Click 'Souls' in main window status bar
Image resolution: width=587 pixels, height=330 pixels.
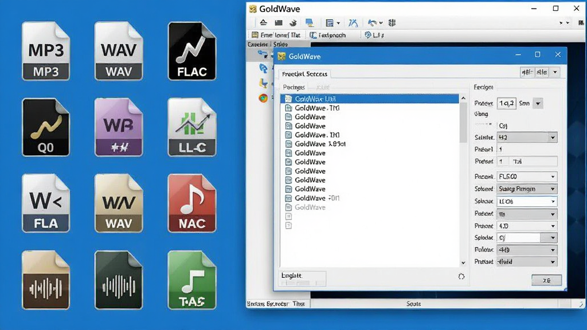(414, 304)
